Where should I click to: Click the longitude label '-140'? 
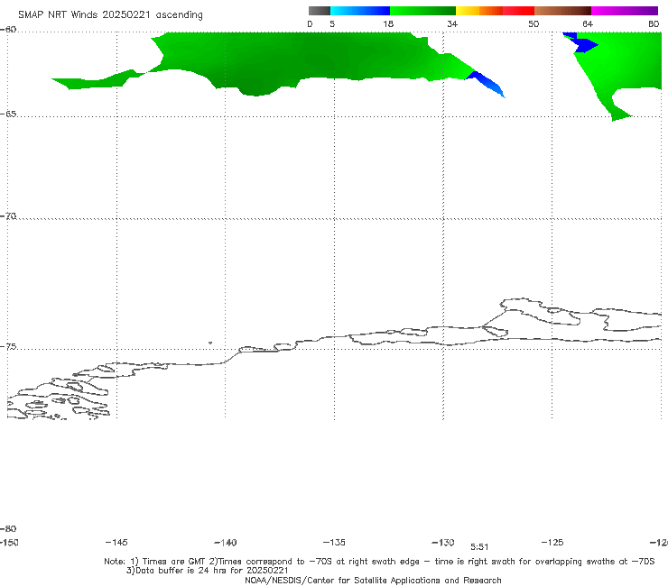point(226,543)
